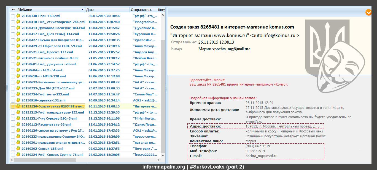This screenshot has width=377, height=170.
Task: Click the file icon for 20160112-Распечатать-36.eml
Action: pyautogui.click(x=18, y=124)
